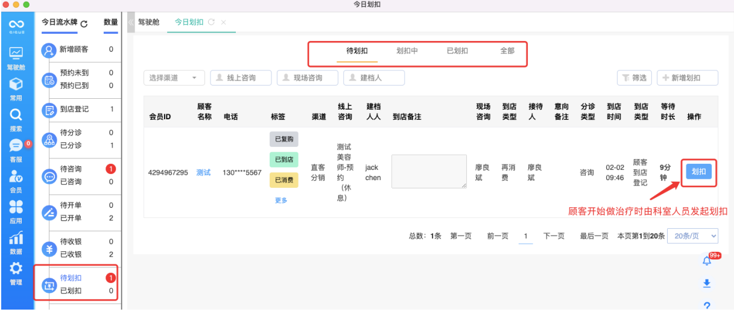Click the 分诊 people hierarchy icon
The height and width of the screenshot is (312, 734).
coord(49,140)
